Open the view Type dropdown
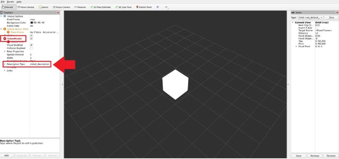The height and width of the screenshot is (159, 339). [310, 17]
